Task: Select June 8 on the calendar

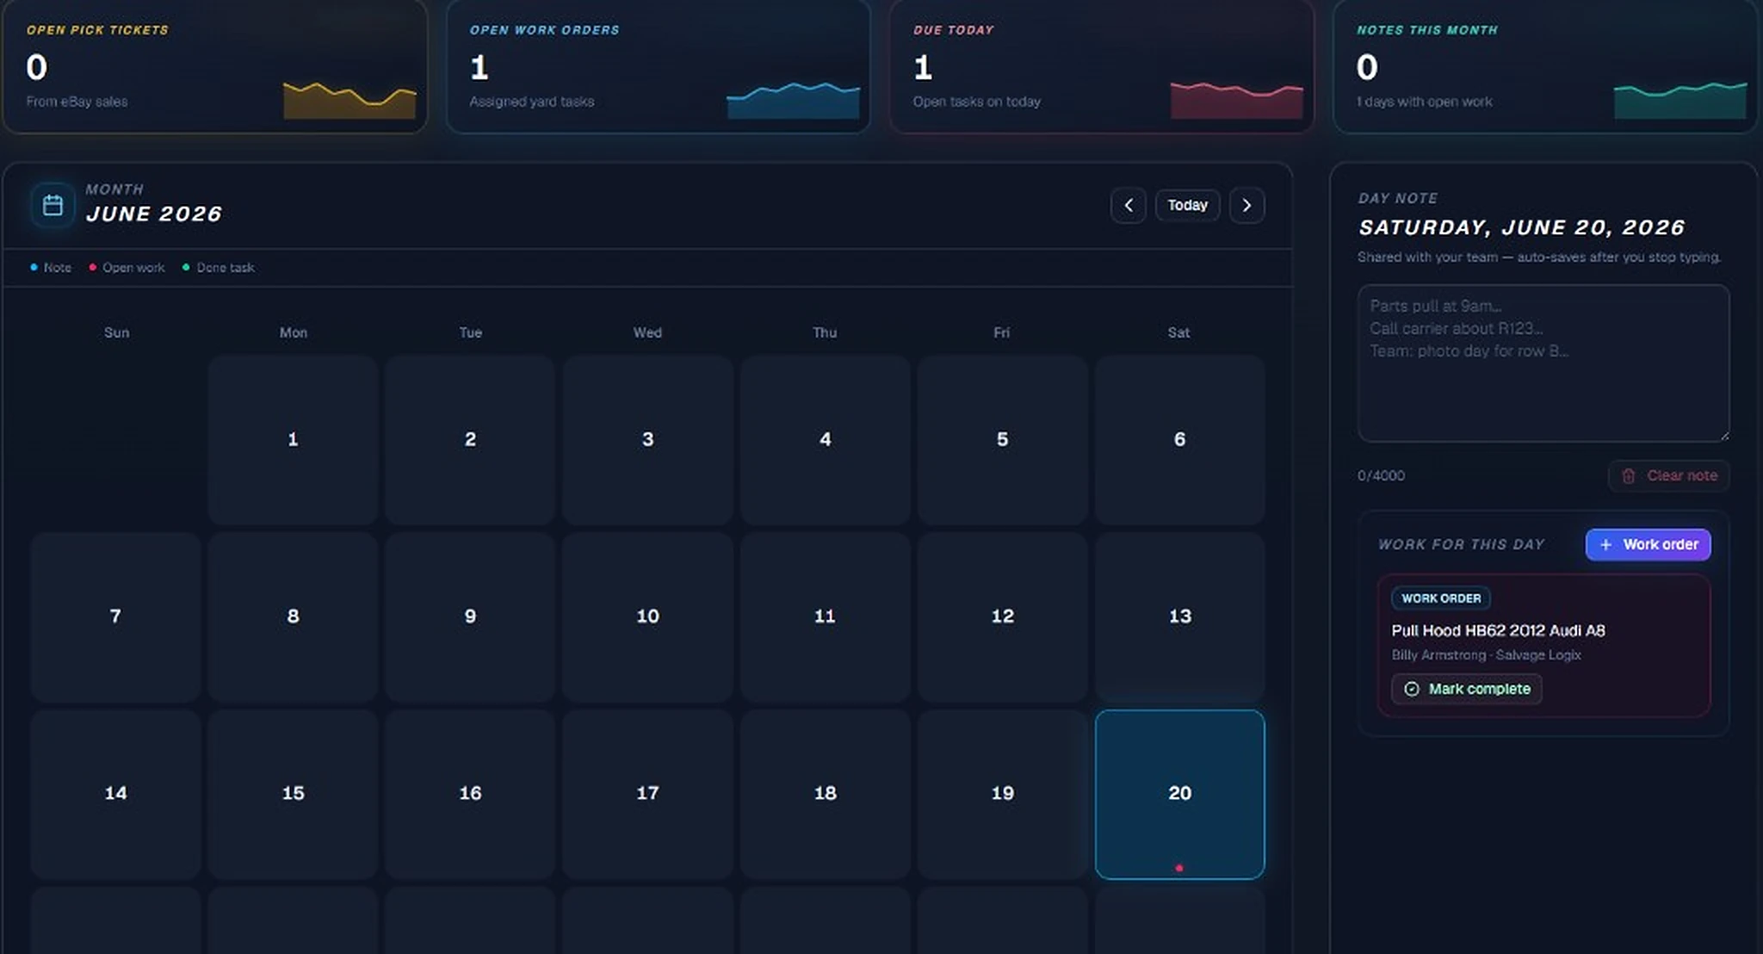Action: click(x=293, y=616)
